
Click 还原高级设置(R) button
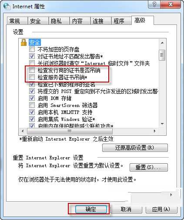coord(135,148)
